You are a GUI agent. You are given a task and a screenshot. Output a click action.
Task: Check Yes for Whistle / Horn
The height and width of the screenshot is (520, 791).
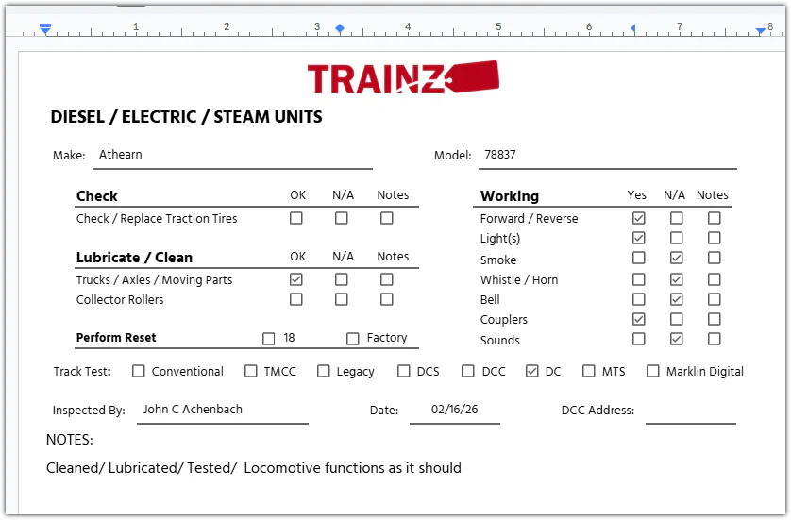coord(639,279)
